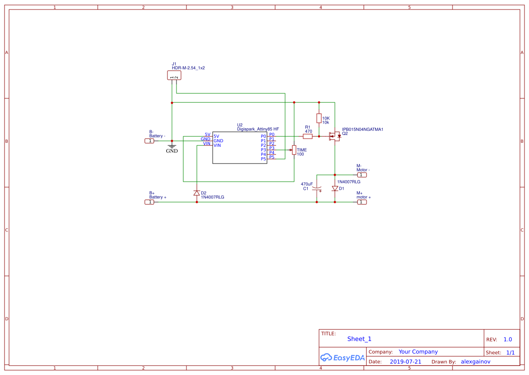Click the Your Company field
This screenshot has height=375, width=529.
[x=418, y=351]
